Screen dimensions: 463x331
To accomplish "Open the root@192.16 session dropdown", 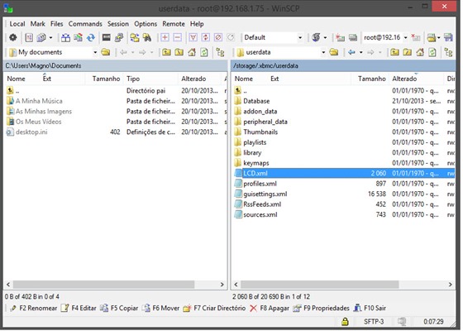I will [405, 37].
